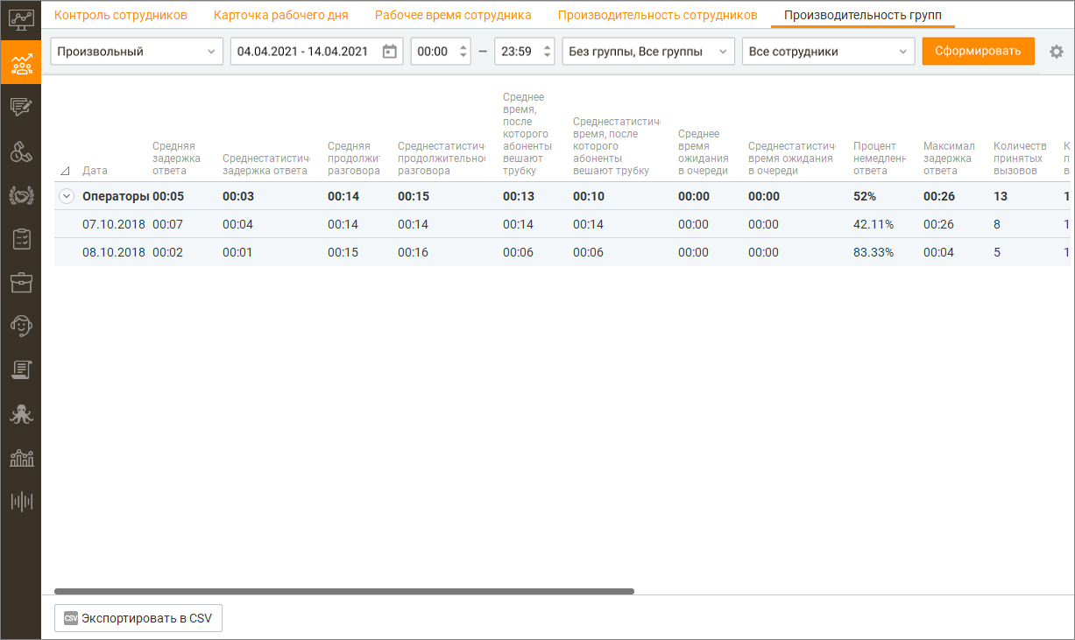Click the horizontal table scrollbar
The image size is (1075, 640).
344,592
